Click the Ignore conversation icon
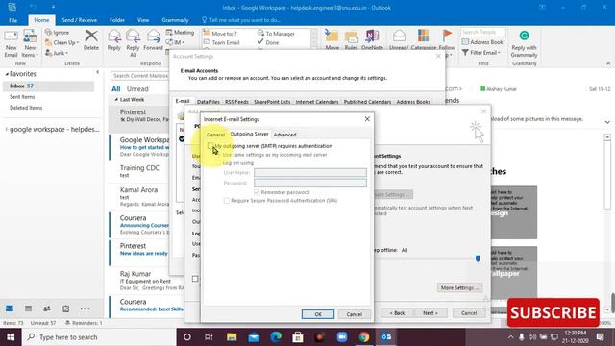The height and width of the screenshot is (346, 615). (48, 32)
